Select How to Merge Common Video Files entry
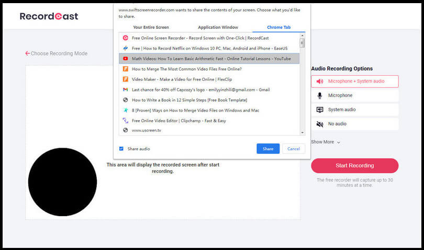The width and height of the screenshot is (424, 250). (x=209, y=69)
